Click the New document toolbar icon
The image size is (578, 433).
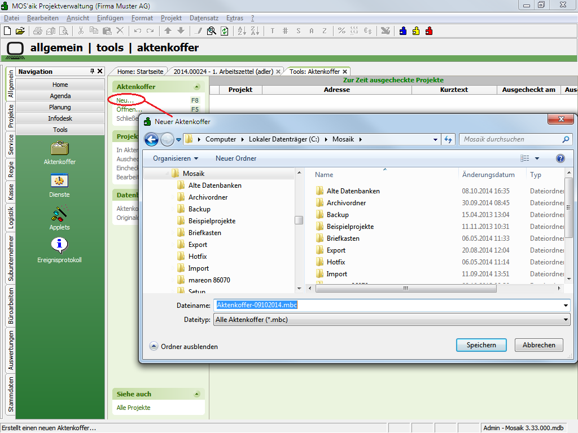pos(7,31)
